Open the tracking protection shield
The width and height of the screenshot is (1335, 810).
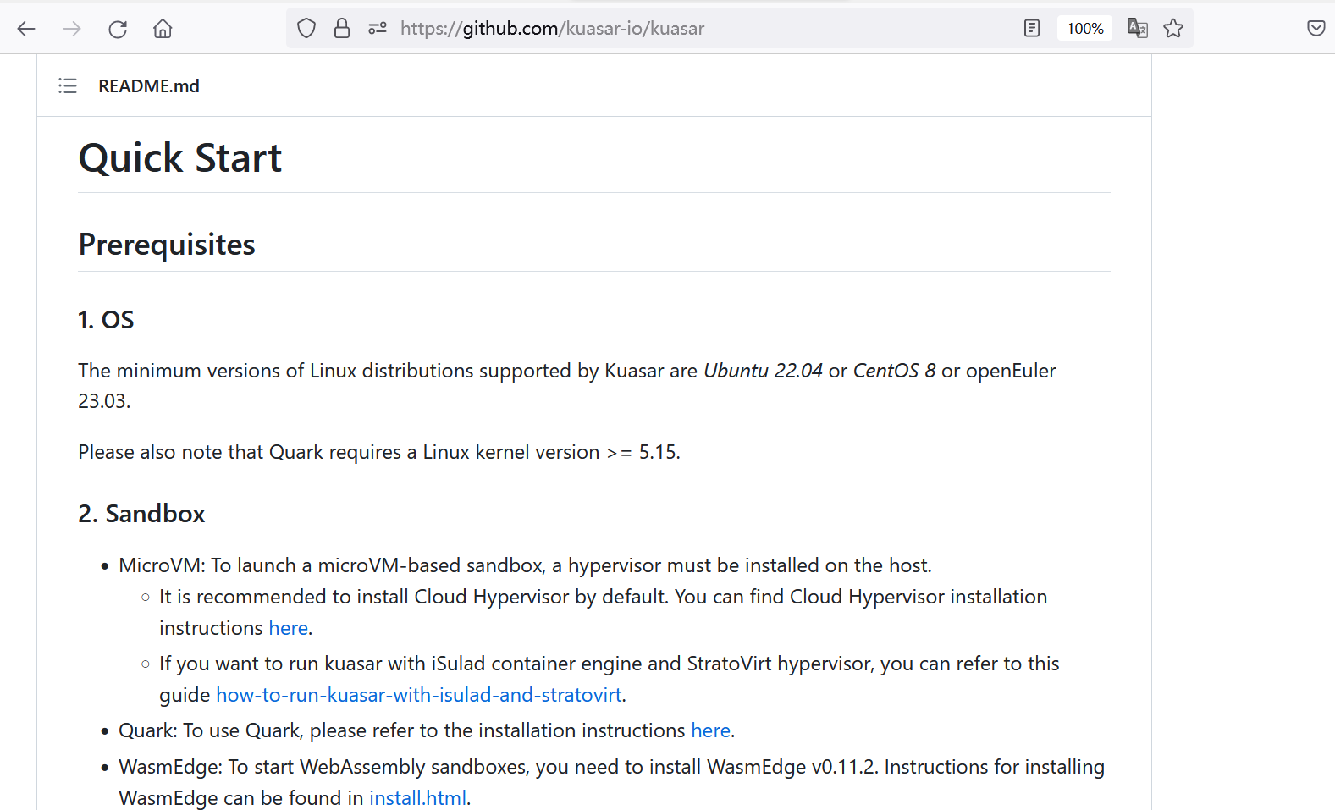click(x=306, y=29)
